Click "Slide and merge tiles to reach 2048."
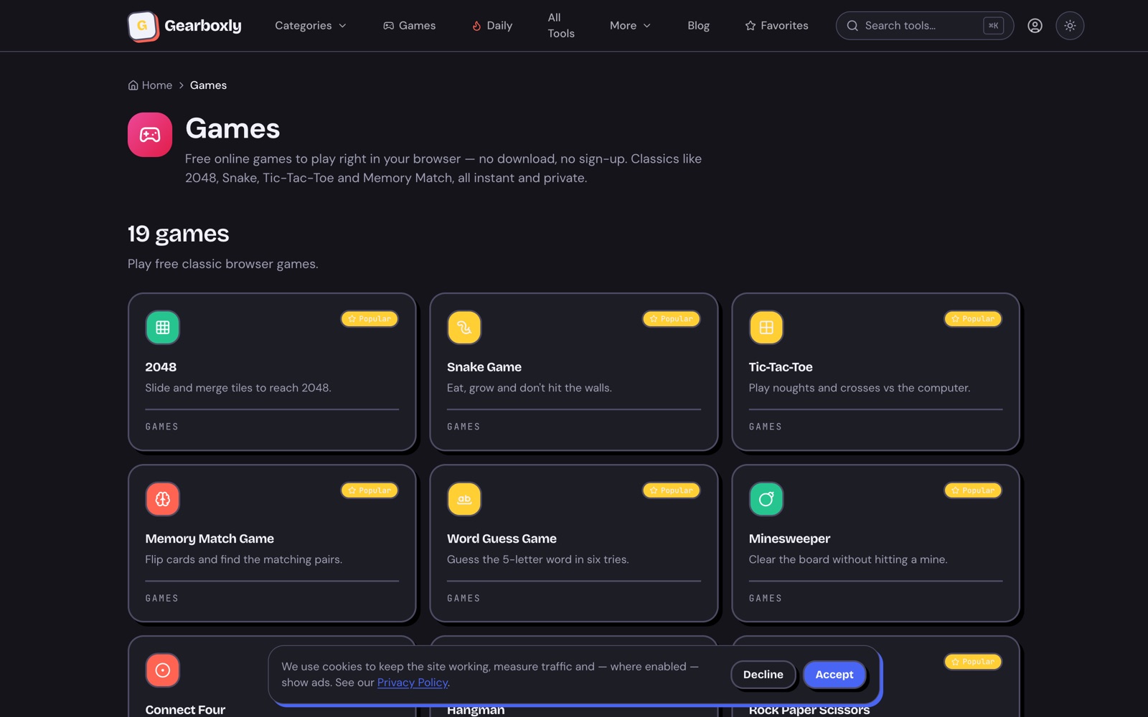Viewport: 1148px width, 717px height. tap(238, 388)
